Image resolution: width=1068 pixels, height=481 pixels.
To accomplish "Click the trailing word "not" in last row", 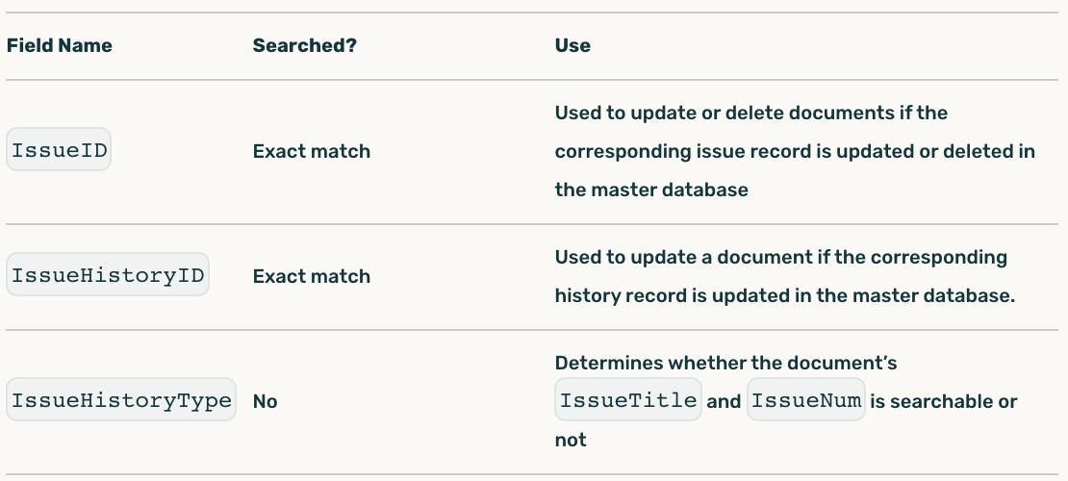I will point(571,440).
